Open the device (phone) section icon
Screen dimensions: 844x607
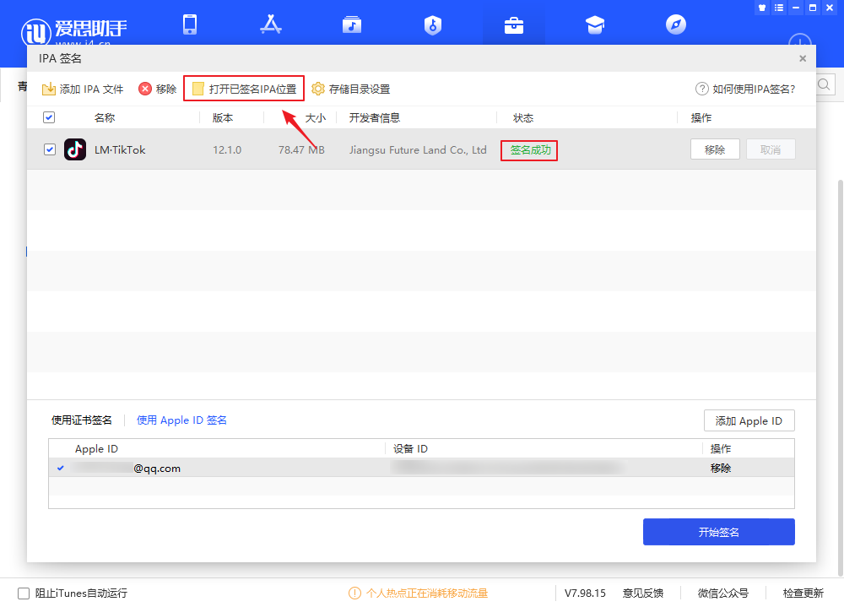coord(189,24)
